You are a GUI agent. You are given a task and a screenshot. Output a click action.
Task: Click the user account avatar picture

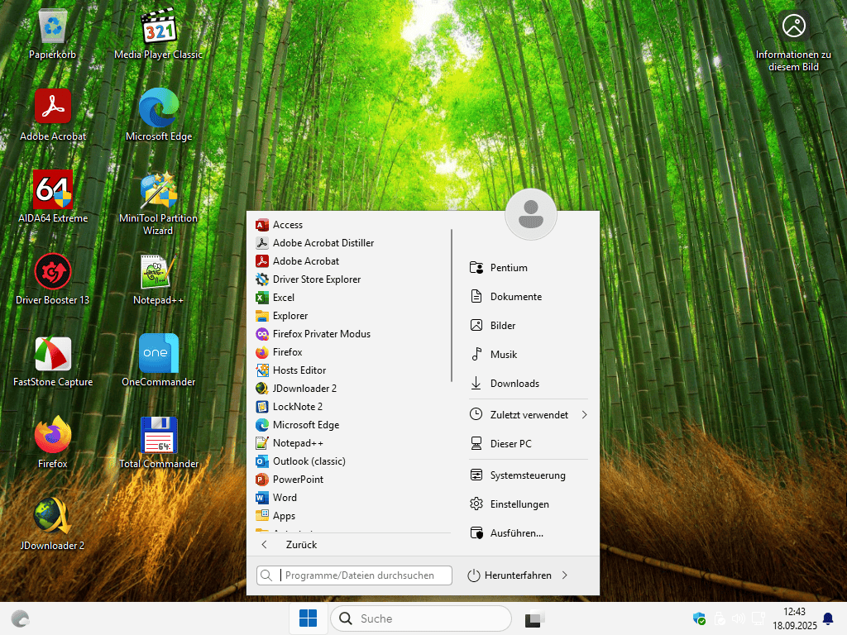point(530,214)
